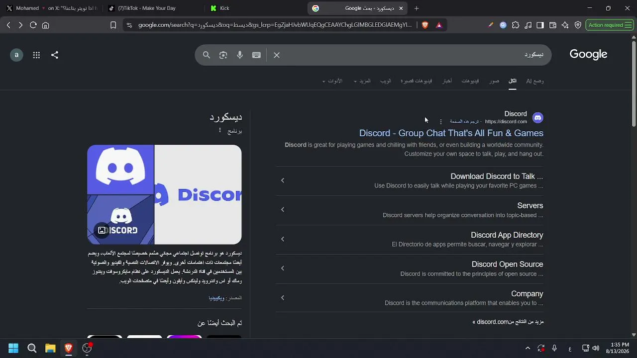Switch to the Images tab
The image size is (637, 358).
pyautogui.click(x=494, y=81)
